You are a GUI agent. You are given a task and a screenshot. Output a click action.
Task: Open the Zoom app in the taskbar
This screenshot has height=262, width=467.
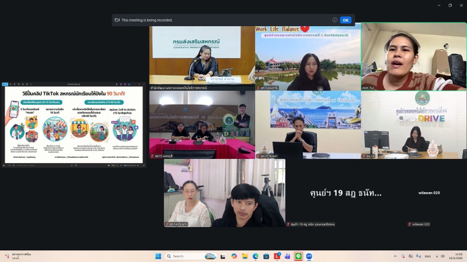[309, 256]
